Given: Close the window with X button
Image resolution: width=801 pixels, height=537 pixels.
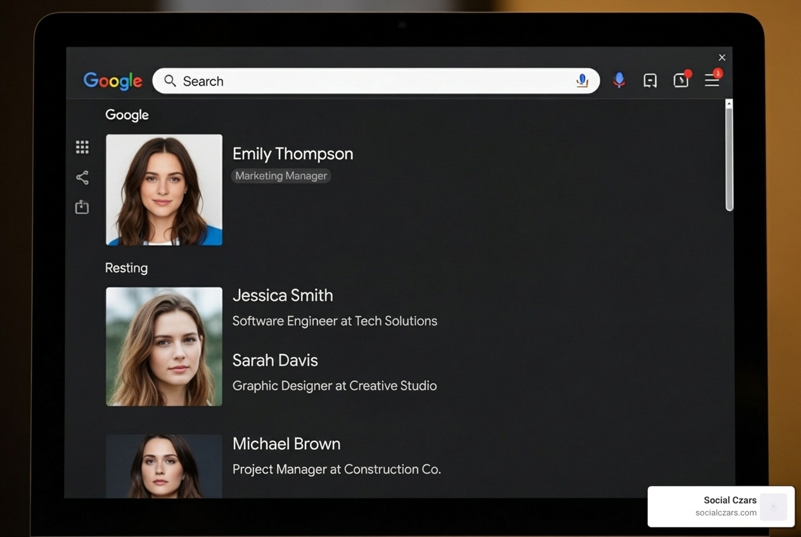Looking at the screenshot, I should click(722, 58).
